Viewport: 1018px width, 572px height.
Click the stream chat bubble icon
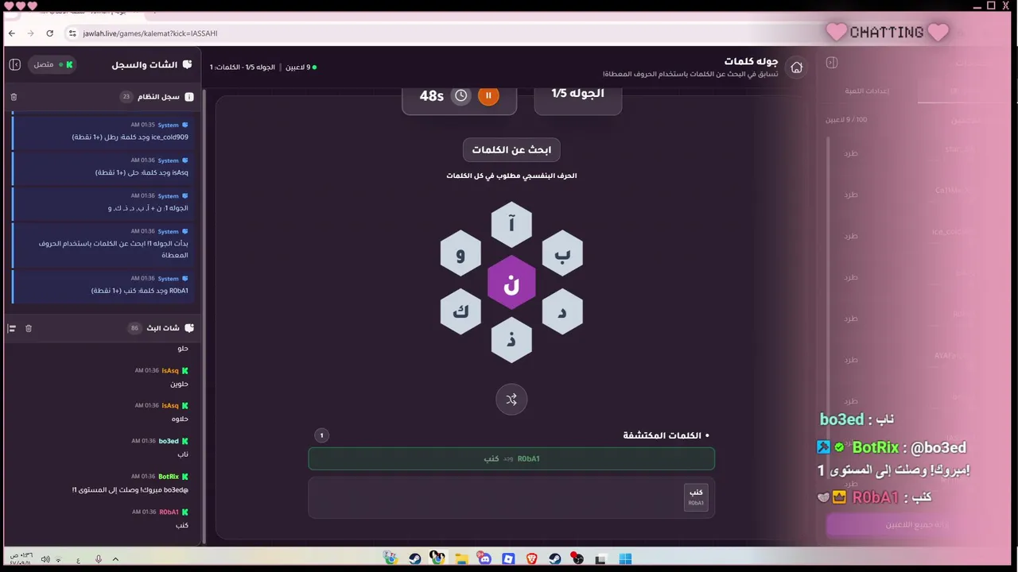coord(188,328)
